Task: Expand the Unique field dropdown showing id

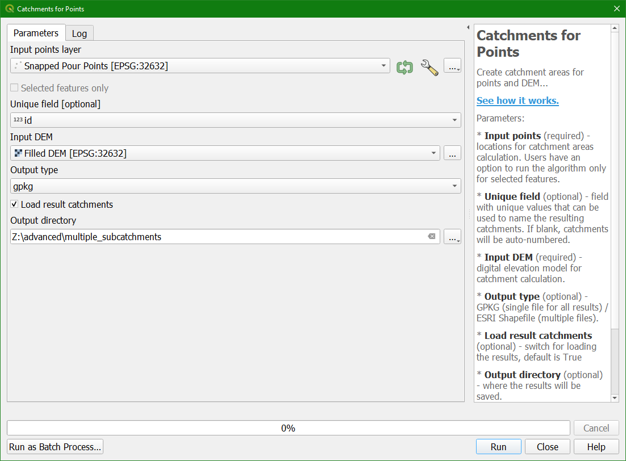Action: pos(454,120)
